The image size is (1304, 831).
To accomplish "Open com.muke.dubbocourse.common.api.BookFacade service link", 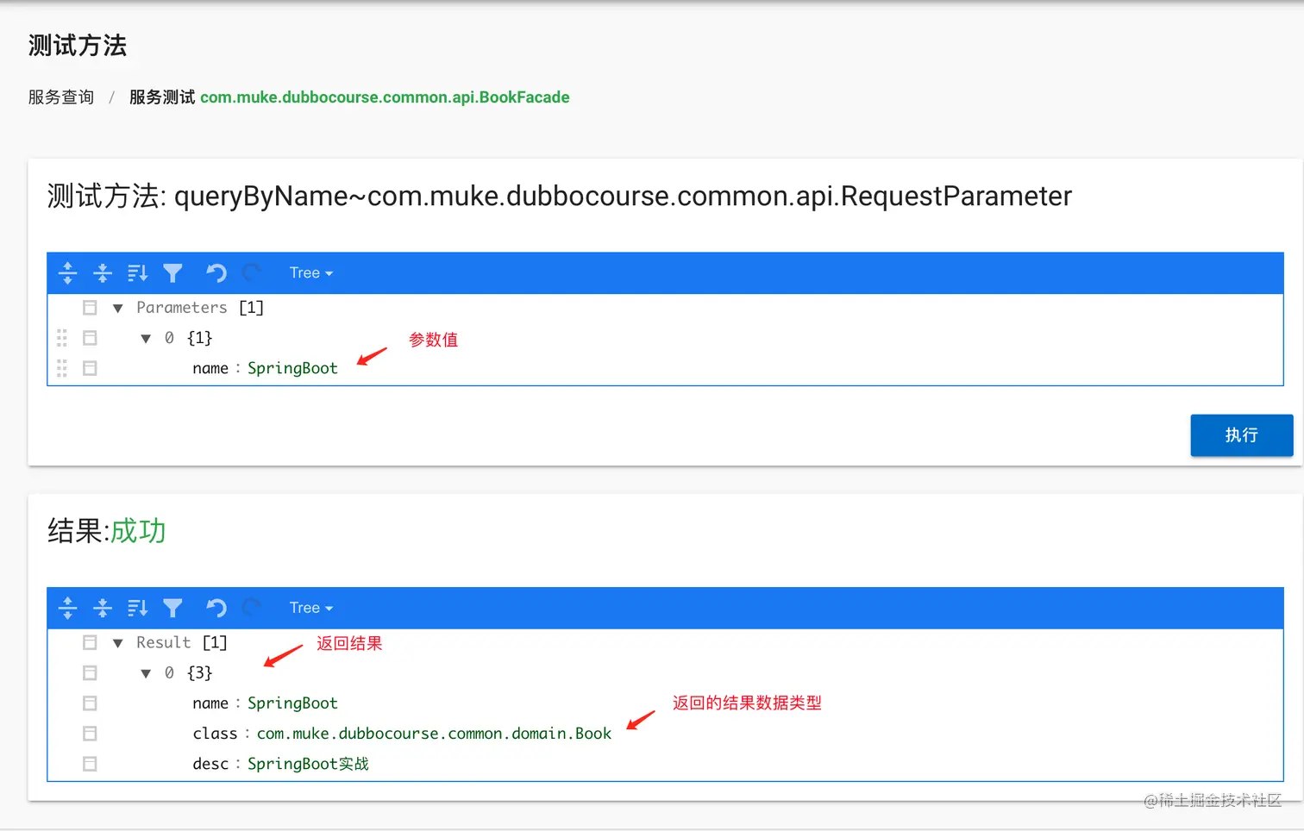I will (x=385, y=97).
